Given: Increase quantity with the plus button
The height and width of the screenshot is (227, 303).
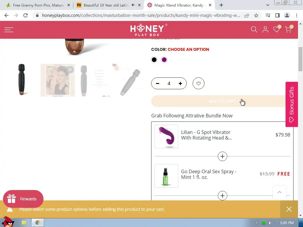Looking at the screenshot, I should point(180,83).
